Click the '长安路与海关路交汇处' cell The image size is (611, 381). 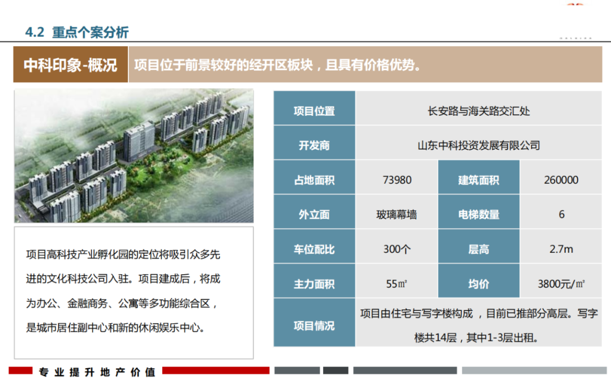479,108
